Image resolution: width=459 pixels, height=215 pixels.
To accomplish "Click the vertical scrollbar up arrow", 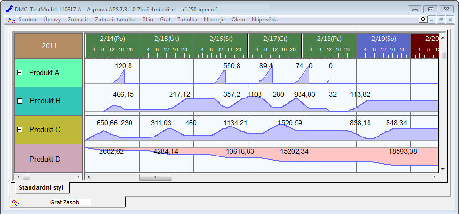I will click(443, 38).
